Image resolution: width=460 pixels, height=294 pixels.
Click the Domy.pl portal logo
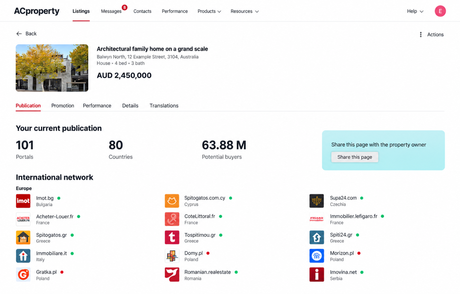(x=172, y=256)
